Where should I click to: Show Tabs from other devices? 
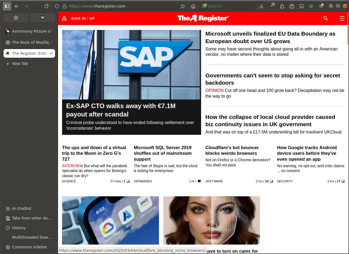[29, 218]
